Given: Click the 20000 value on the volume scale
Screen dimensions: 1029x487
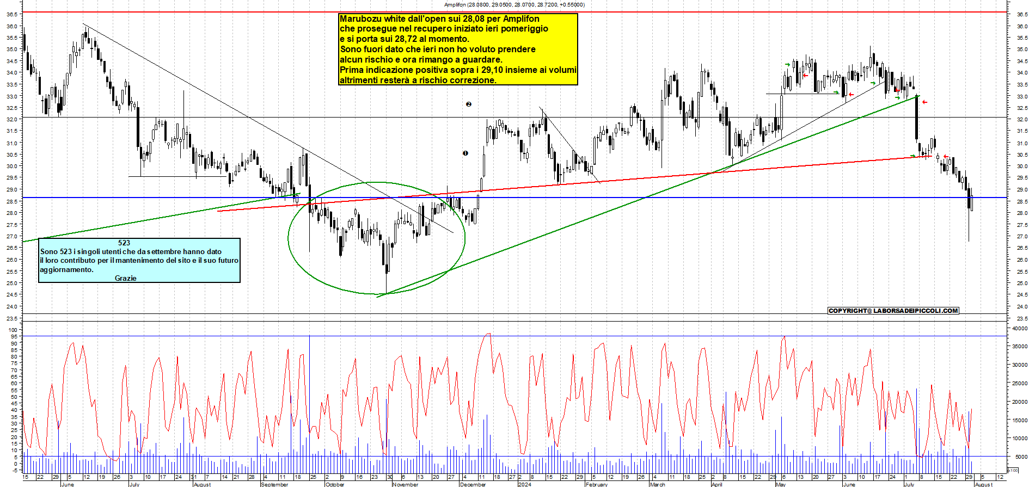Looking at the screenshot, I should click(x=1020, y=402).
